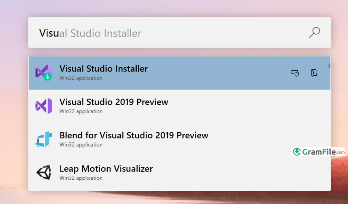The width and height of the screenshot is (348, 204).
Task: Open 'Visual Studio 2019 Preview' result
Action: click(179, 106)
